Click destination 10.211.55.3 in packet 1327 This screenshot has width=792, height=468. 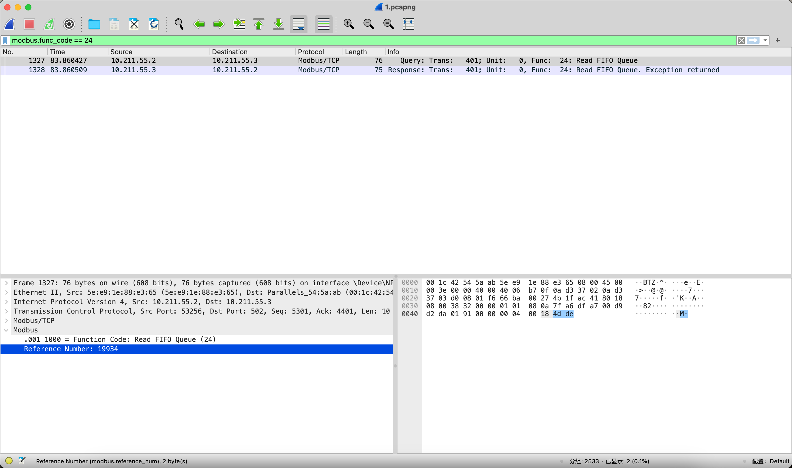click(235, 60)
